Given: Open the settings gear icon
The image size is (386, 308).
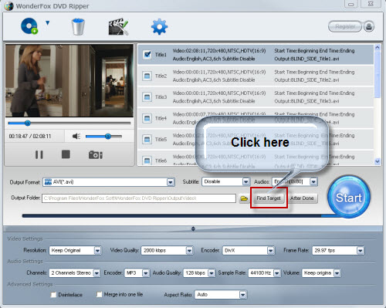Looking at the screenshot, I should coord(159,26).
